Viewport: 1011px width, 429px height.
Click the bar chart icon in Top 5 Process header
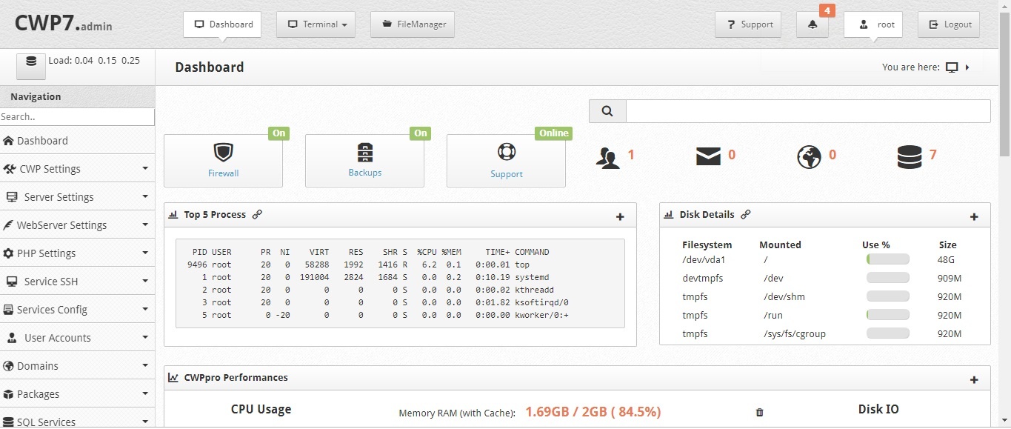coord(173,215)
